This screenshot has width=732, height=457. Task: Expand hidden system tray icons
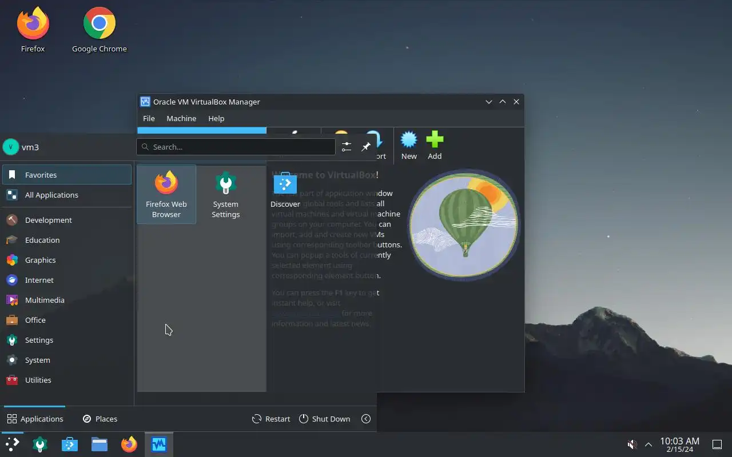[x=649, y=444]
